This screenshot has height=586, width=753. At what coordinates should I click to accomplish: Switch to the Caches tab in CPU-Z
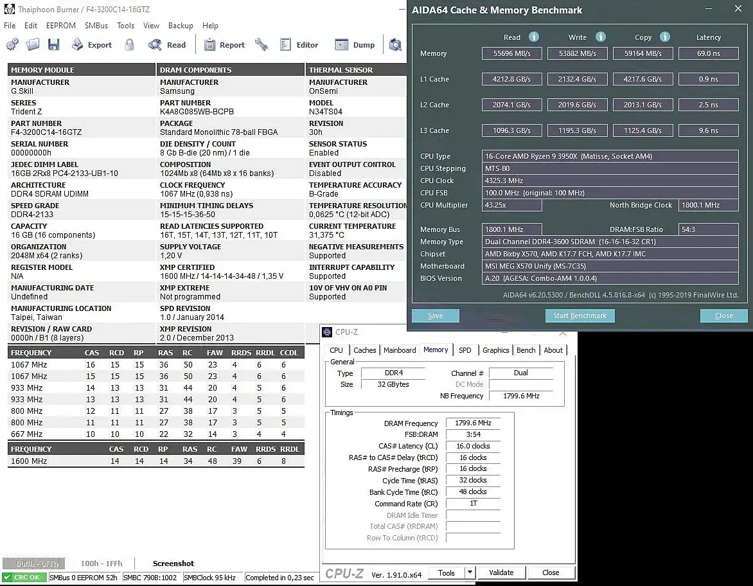coord(364,350)
